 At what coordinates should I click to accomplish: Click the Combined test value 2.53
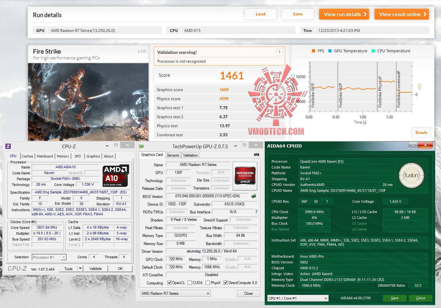point(223,135)
